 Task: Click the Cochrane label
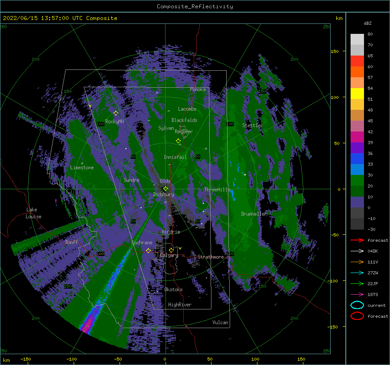click(142, 243)
